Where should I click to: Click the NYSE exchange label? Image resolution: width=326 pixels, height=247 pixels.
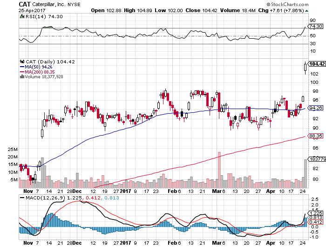[74, 4]
